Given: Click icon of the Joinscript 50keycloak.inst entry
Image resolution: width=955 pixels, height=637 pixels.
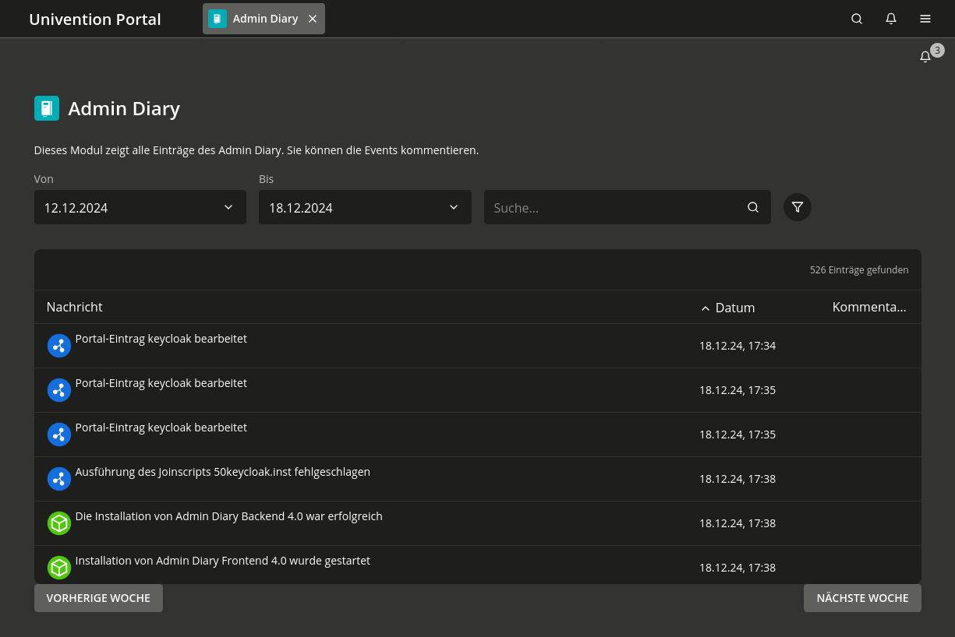Looking at the screenshot, I should tap(59, 479).
